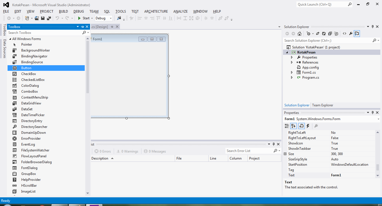The image size is (382, 206).
Task: Toggle the Warnings filter in Error List
Action: (x=128, y=151)
